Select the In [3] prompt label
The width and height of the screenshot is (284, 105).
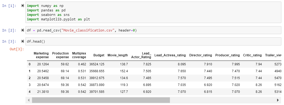[x=9, y=42]
